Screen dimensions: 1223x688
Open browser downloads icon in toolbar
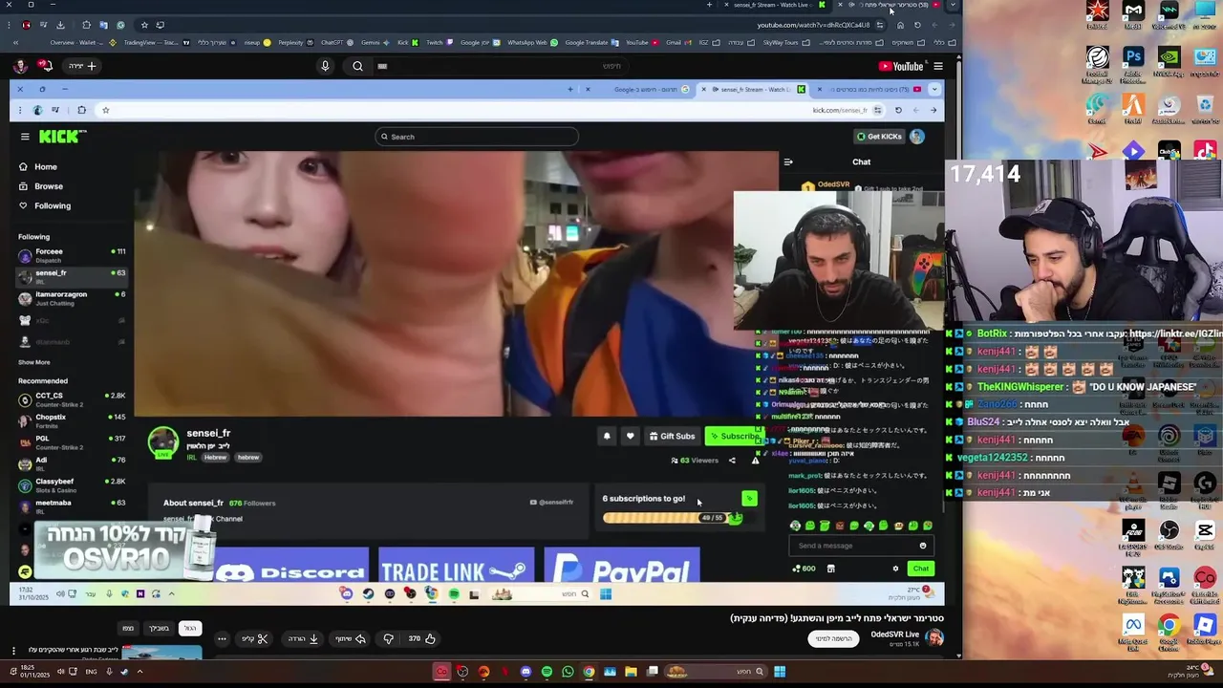tap(60, 25)
